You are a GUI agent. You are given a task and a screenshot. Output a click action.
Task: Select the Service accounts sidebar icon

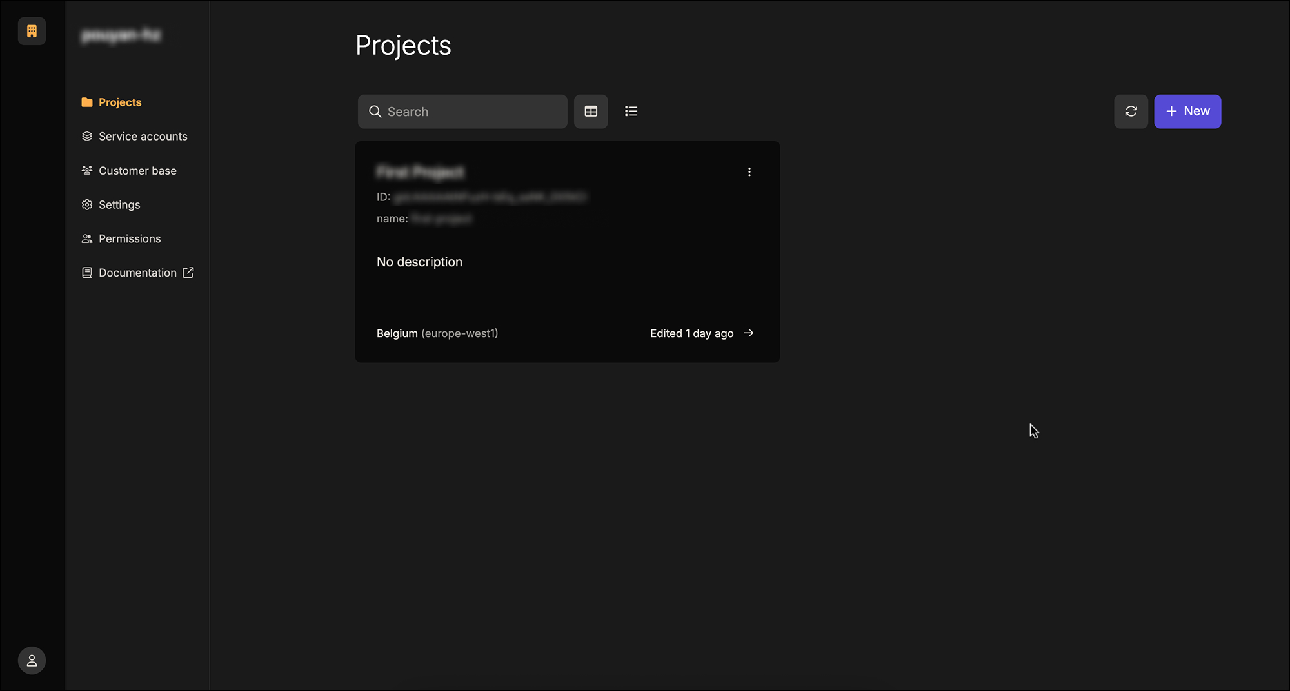point(87,136)
